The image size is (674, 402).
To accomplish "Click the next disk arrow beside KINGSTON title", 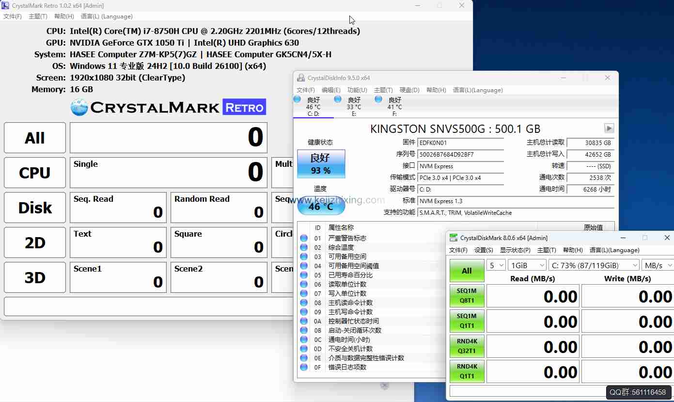I will [609, 129].
